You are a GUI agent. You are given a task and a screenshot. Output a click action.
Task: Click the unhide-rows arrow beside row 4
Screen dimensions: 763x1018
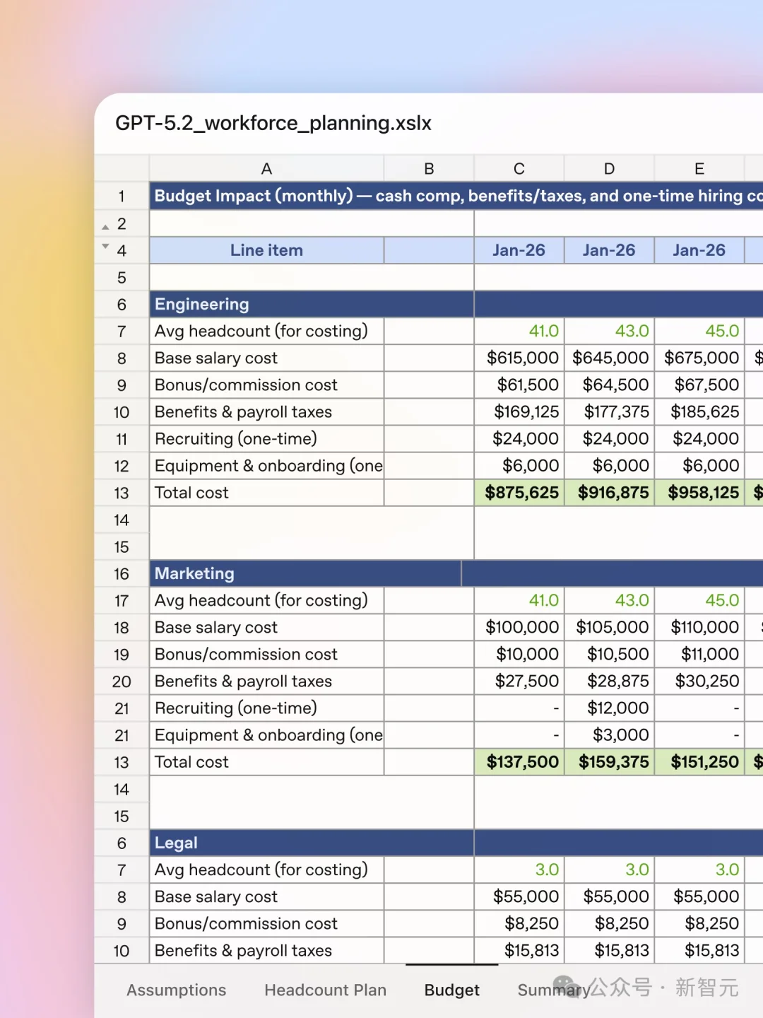[105, 246]
